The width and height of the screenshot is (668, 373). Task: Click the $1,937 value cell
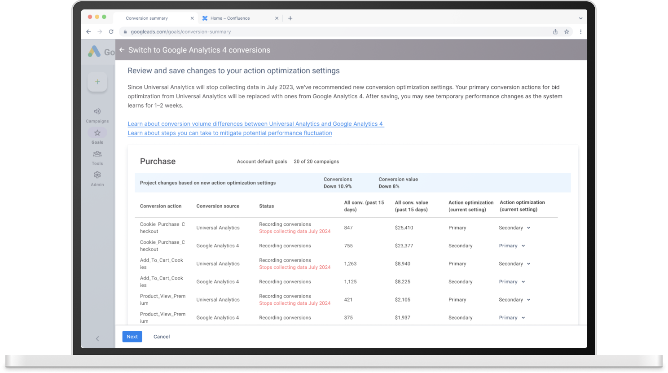click(403, 318)
